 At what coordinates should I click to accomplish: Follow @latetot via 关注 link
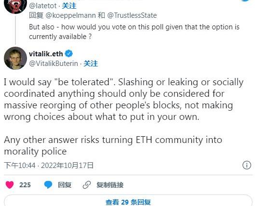69,6
